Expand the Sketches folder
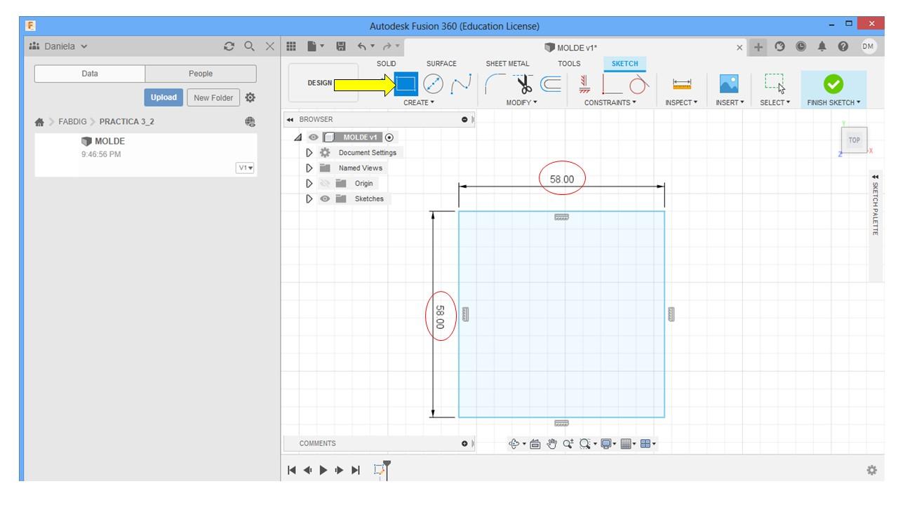This screenshot has height=505, width=898. (x=310, y=198)
